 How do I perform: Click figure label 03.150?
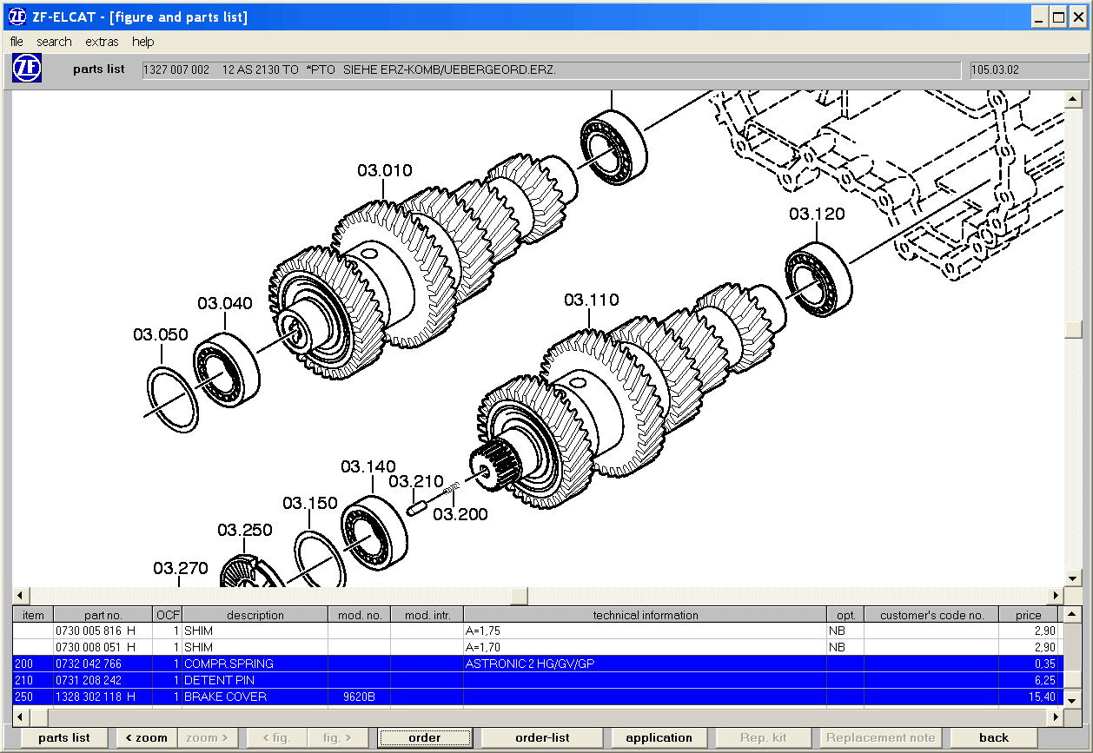click(310, 503)
